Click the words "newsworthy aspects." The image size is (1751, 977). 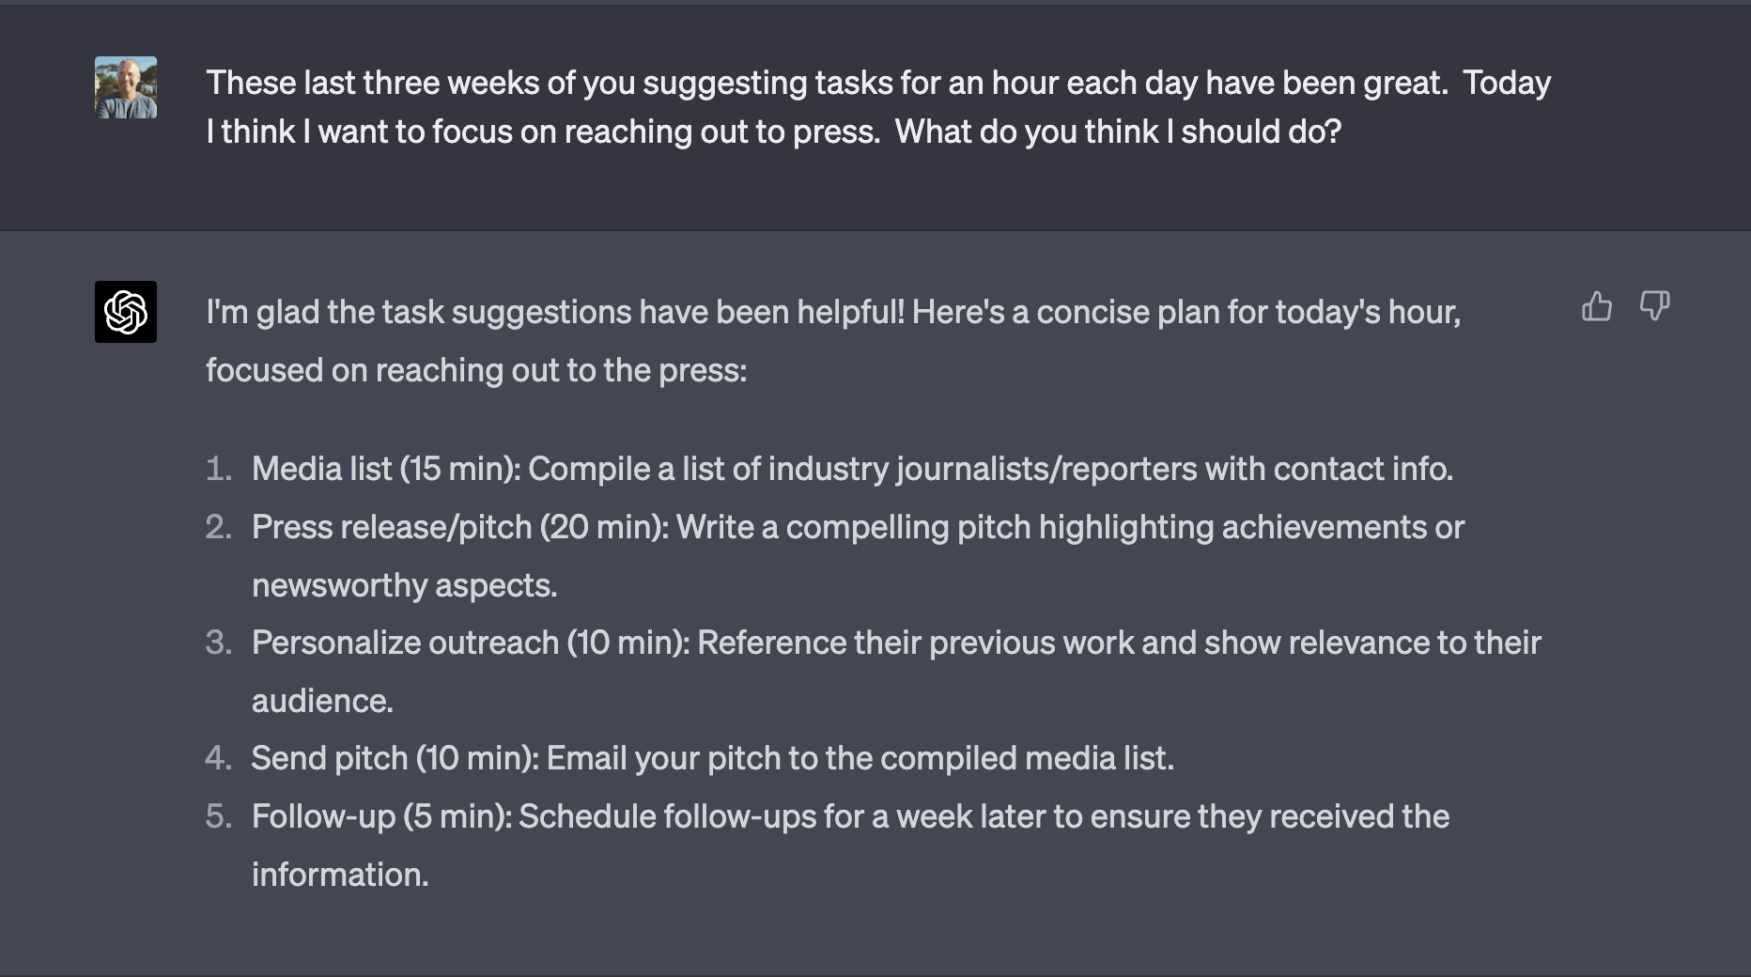tap(404, 585)
